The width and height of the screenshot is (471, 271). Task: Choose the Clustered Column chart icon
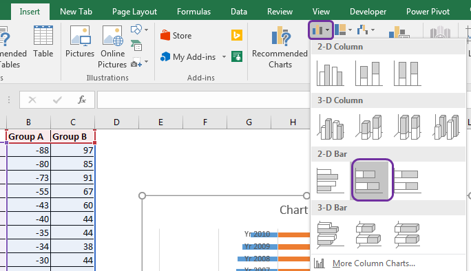330,74
